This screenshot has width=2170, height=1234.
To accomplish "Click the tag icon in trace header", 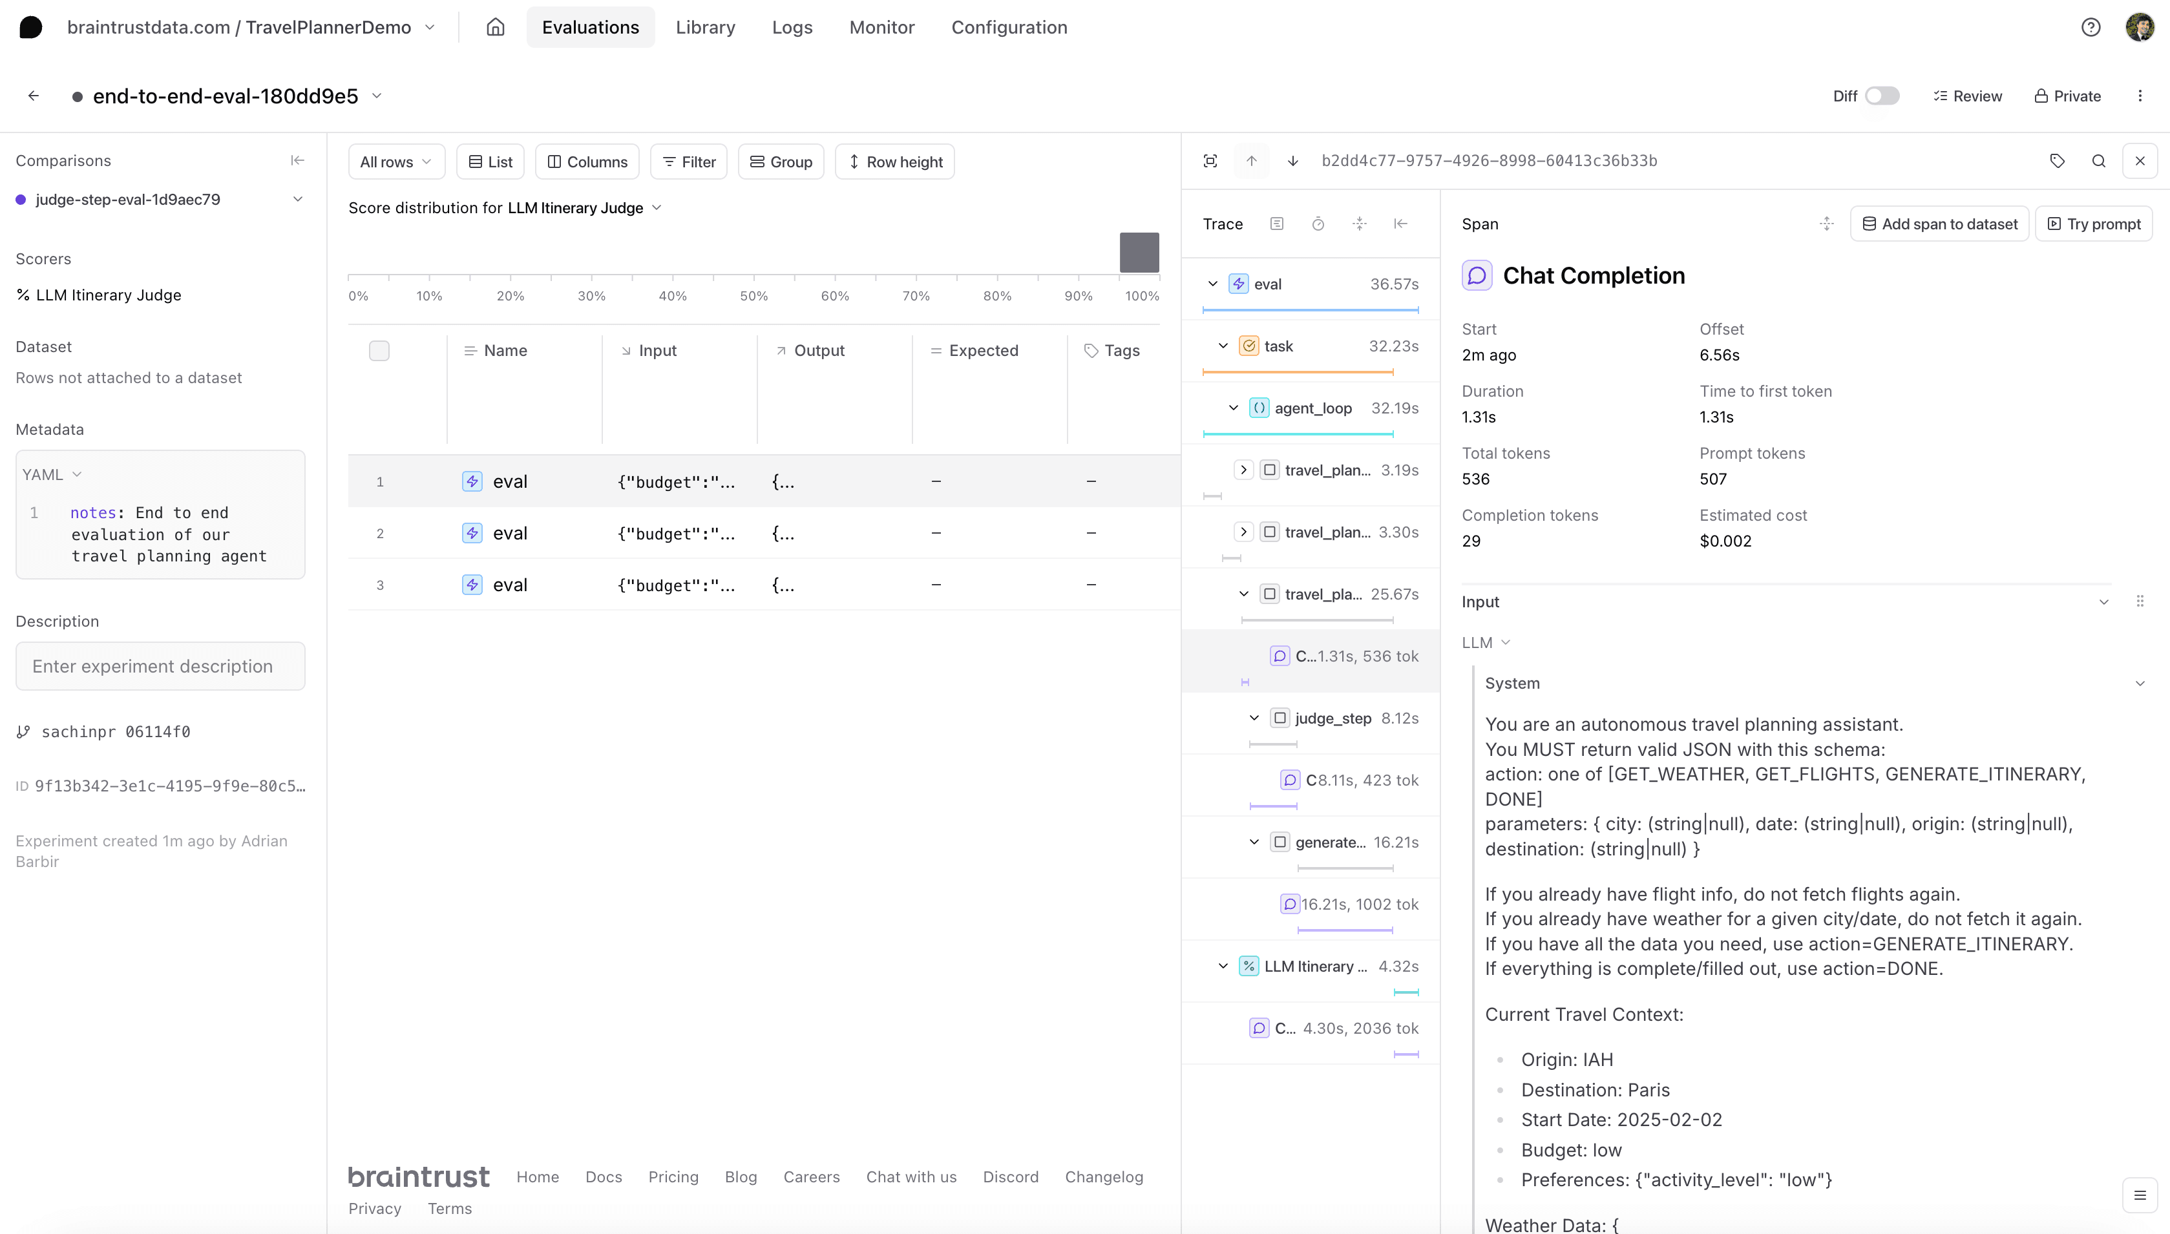I will pyautogui.click(x=2058, y=161).
